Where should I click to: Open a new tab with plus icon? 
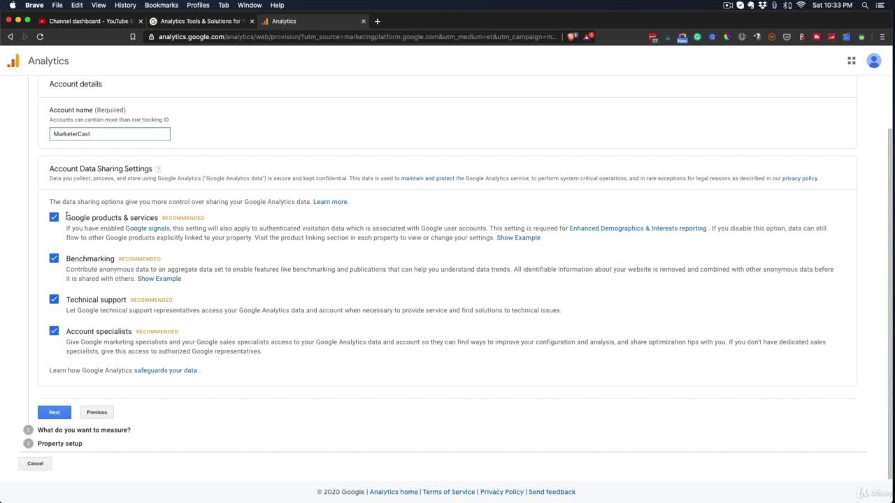coord(378,21)
